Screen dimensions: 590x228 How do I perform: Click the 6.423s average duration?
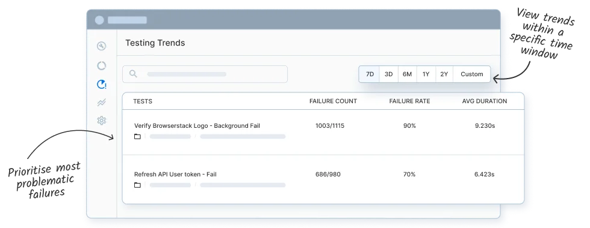click(x=484, y=175)
